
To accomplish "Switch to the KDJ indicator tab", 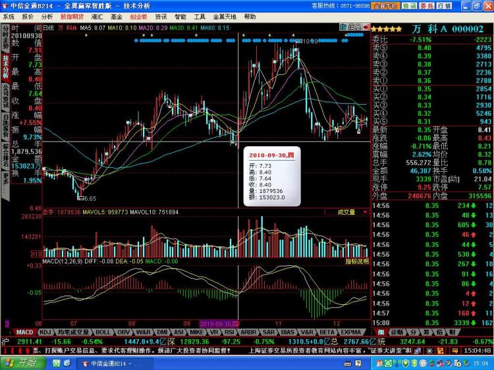I will (x=45, y=332).
